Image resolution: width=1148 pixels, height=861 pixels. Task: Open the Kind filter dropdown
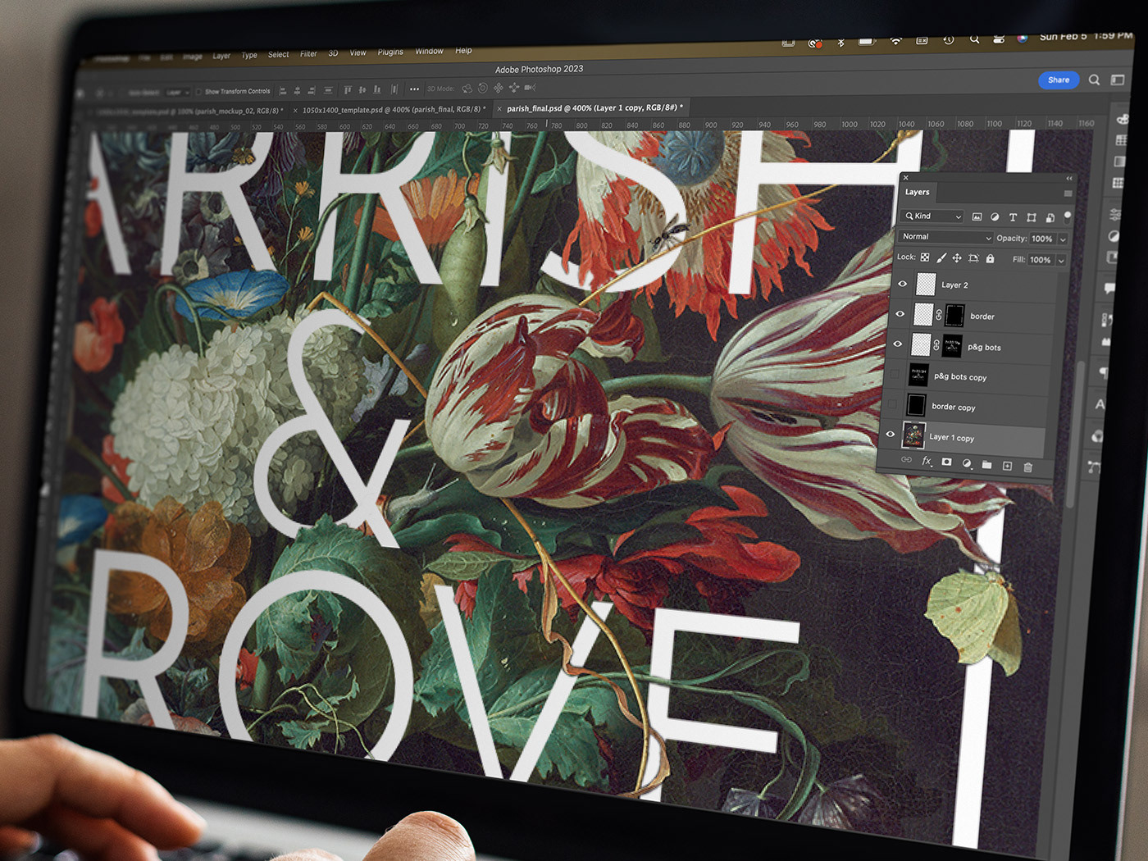[x=932, y=216]
